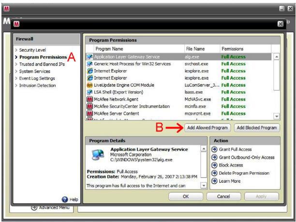Go to System Services settings

point(34,72)
